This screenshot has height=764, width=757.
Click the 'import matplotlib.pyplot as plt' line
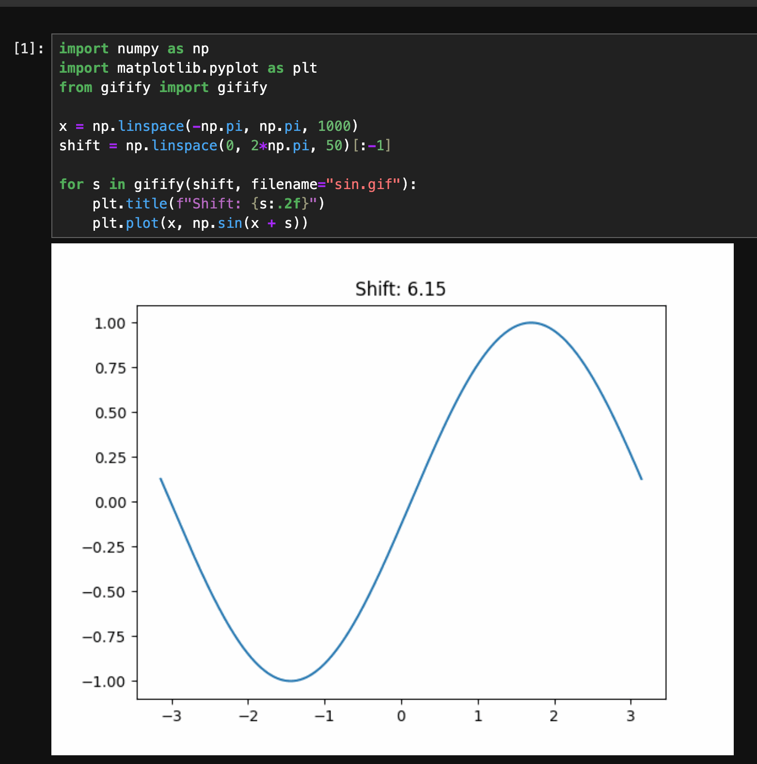coord(188,68)
